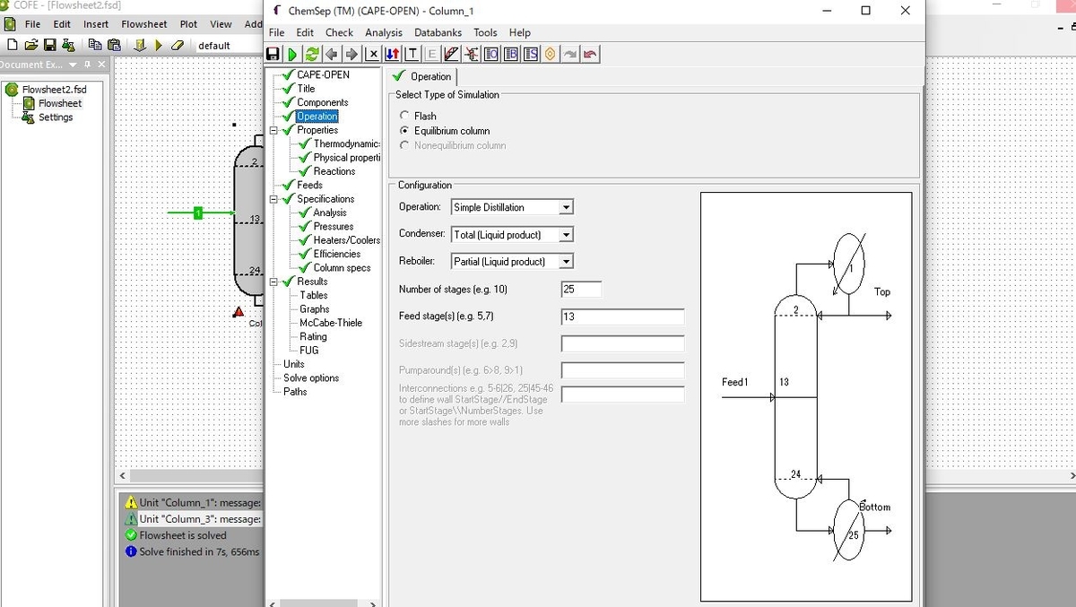Copy using COFE toolbar icon
The image size is (1076, 607).
pyautogui.click(x=95, y=46)
